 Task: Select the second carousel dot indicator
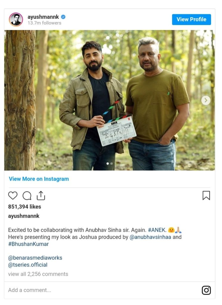(112, 164)
